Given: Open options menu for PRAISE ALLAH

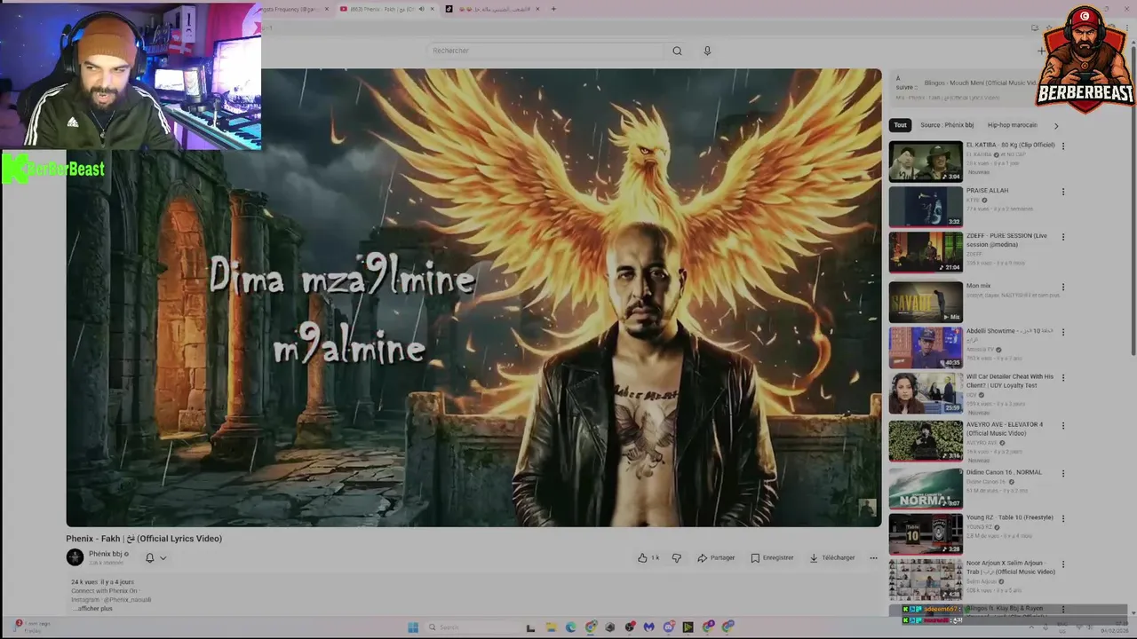Looking at the screenshot, I should coord(1062,192).
